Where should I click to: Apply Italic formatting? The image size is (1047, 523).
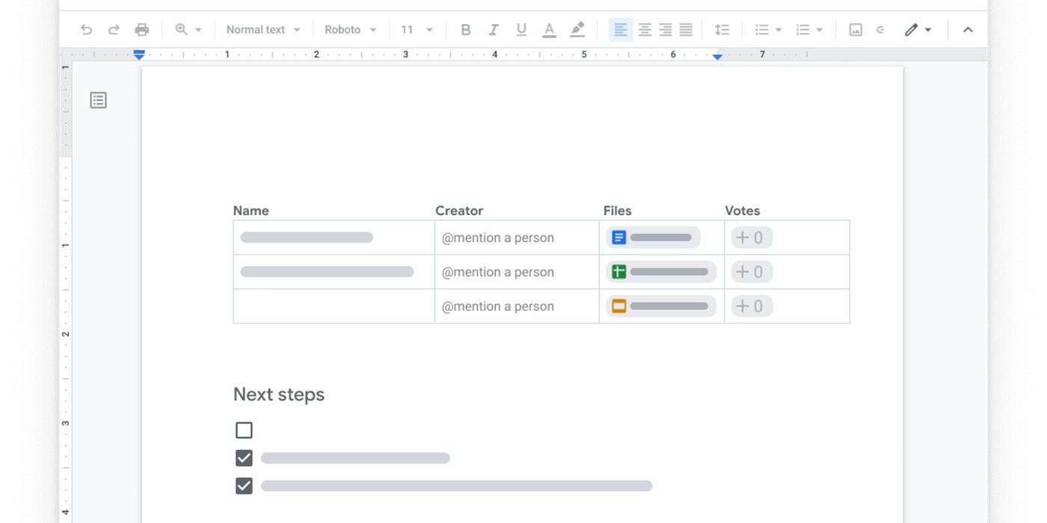pos(493,30)
